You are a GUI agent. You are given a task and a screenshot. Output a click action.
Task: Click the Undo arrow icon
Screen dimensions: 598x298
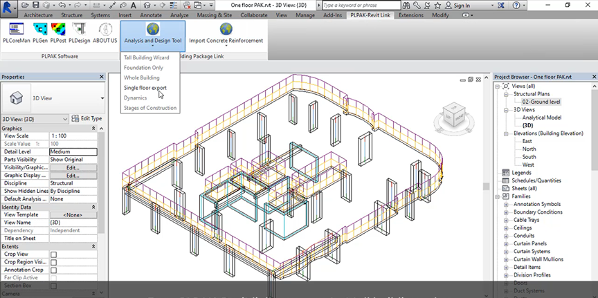click(63, 6)
